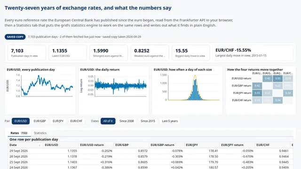Click the sort arrow in the Date column header
Screen dimensions: 301x169
pos(40,145)
